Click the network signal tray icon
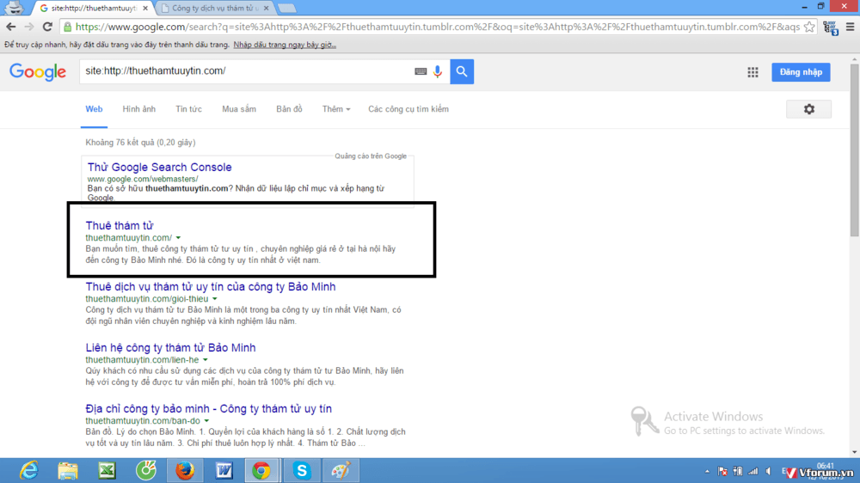860x483 pixels. (x=753, y=471)
